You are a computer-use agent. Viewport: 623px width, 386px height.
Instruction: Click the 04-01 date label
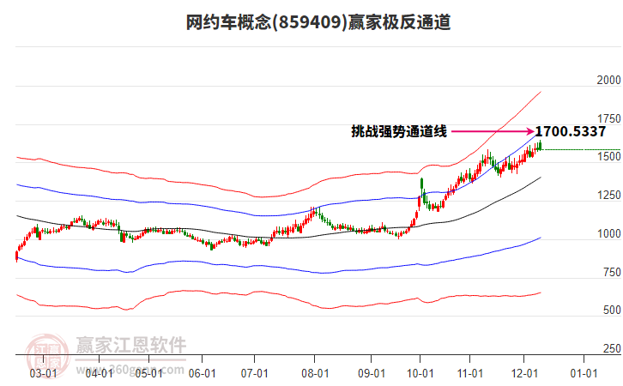pyautogui.click(x=99, y=374)
